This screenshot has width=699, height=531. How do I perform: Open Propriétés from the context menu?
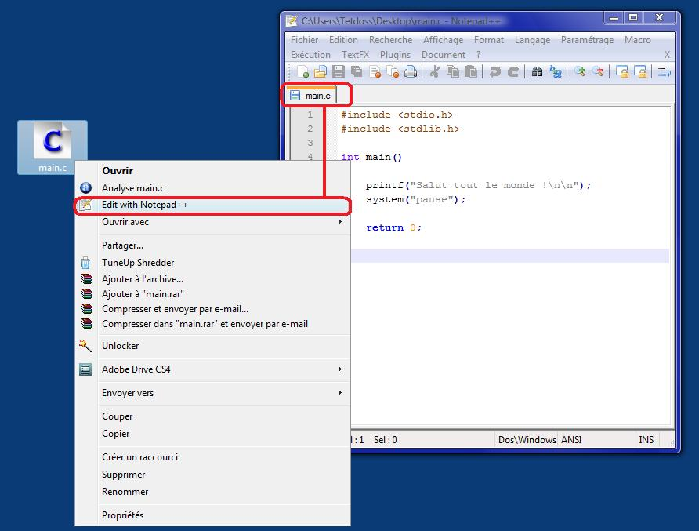[212, 515]
